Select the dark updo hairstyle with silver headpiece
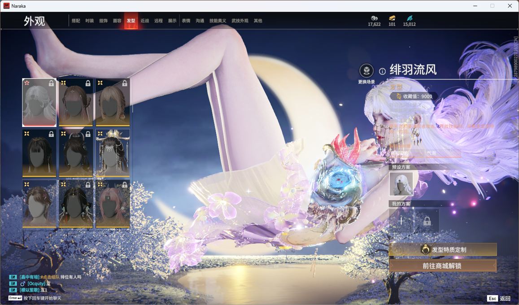Viewport: 519px width, 305px height. 76,153
